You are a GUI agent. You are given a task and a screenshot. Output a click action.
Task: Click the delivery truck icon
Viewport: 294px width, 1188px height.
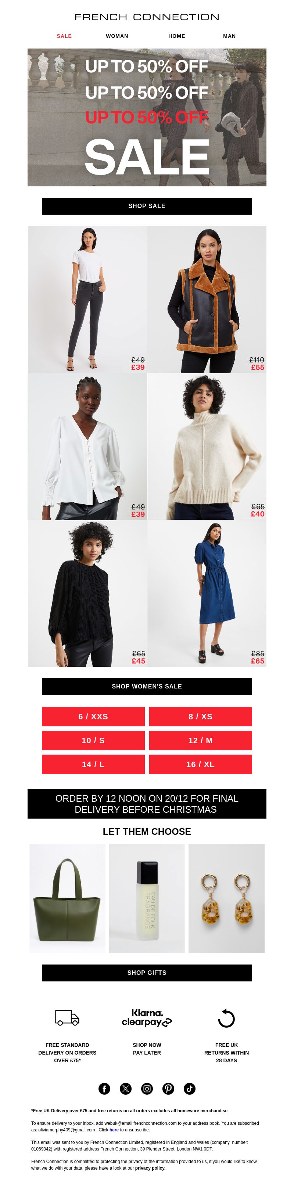pos(67,1017)
